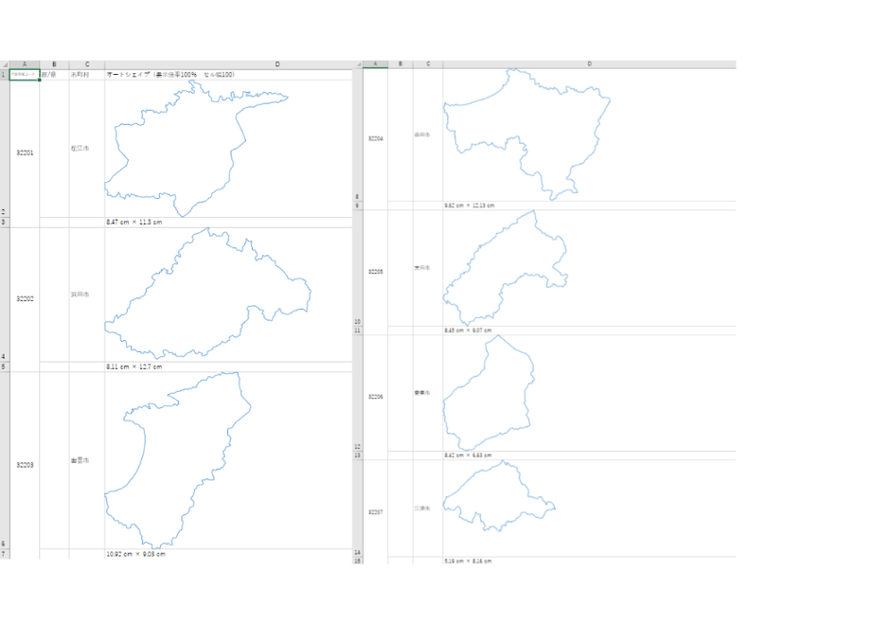Click header cell 市町村 in row 1
The width and height of the screenshot is (875, 625).
tap(87, 74)
